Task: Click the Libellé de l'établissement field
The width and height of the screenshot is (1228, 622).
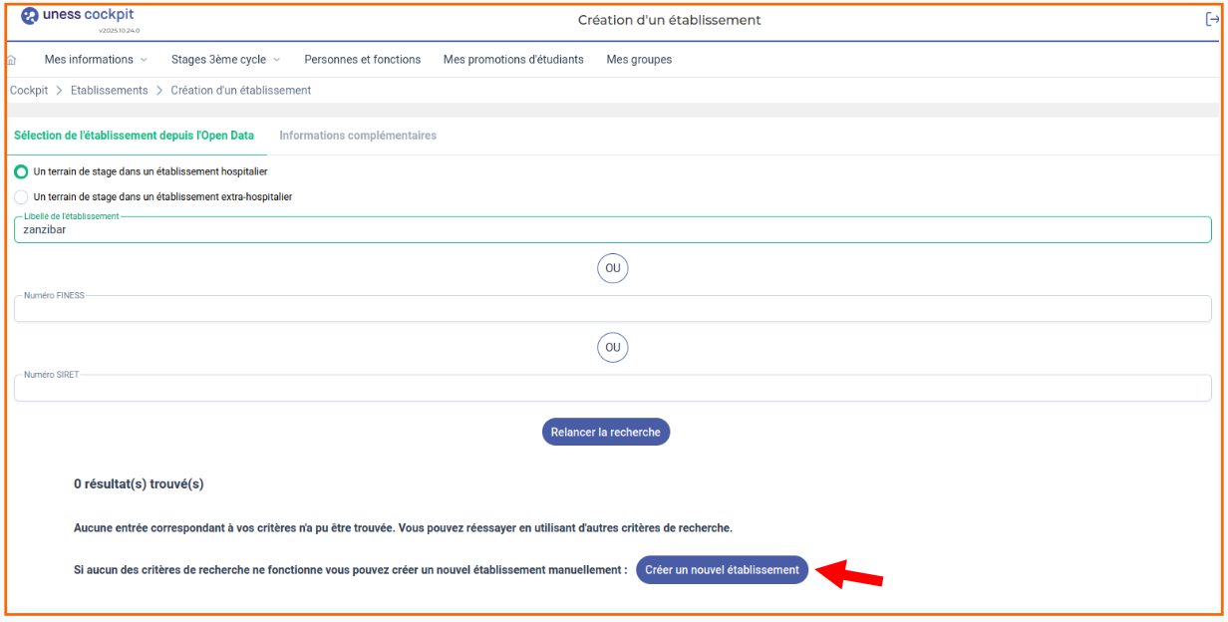Action: (612, 230)
